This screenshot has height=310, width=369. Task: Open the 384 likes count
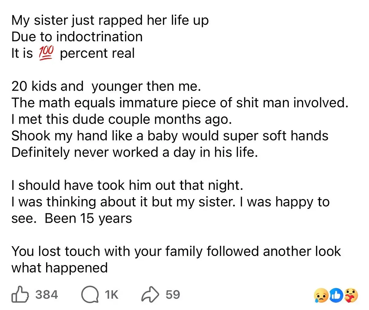click(46, 295)
